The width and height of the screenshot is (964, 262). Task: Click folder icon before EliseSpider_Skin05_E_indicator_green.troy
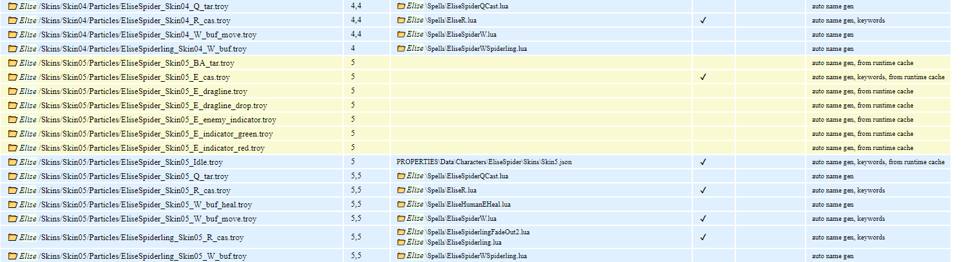tap(12, 134)
